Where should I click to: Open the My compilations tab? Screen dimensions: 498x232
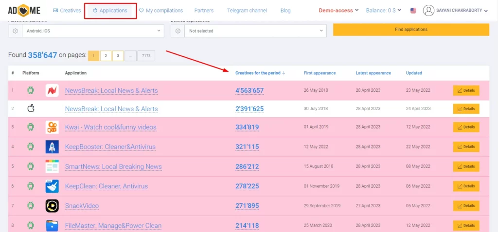point(161,10)
